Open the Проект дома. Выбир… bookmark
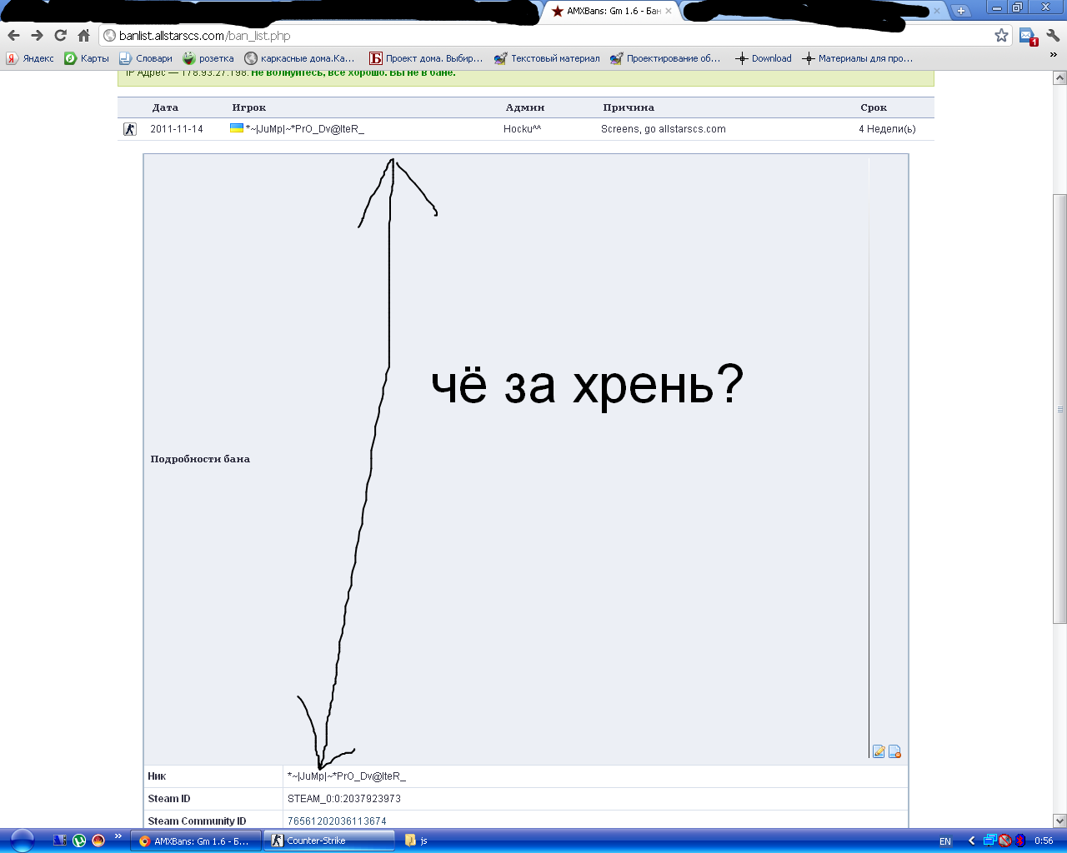Viewport: 1067px width, 853px height. [x=426, y=58]
